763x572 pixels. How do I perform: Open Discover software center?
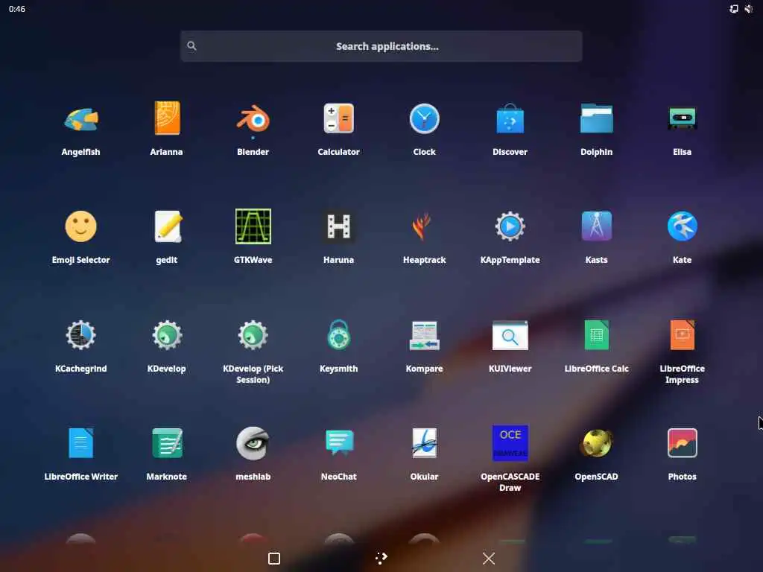click(510, 118)
